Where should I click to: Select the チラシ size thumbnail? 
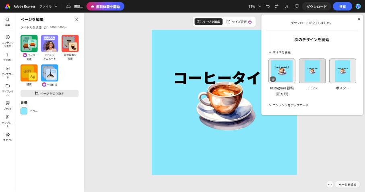coord(312,71)
